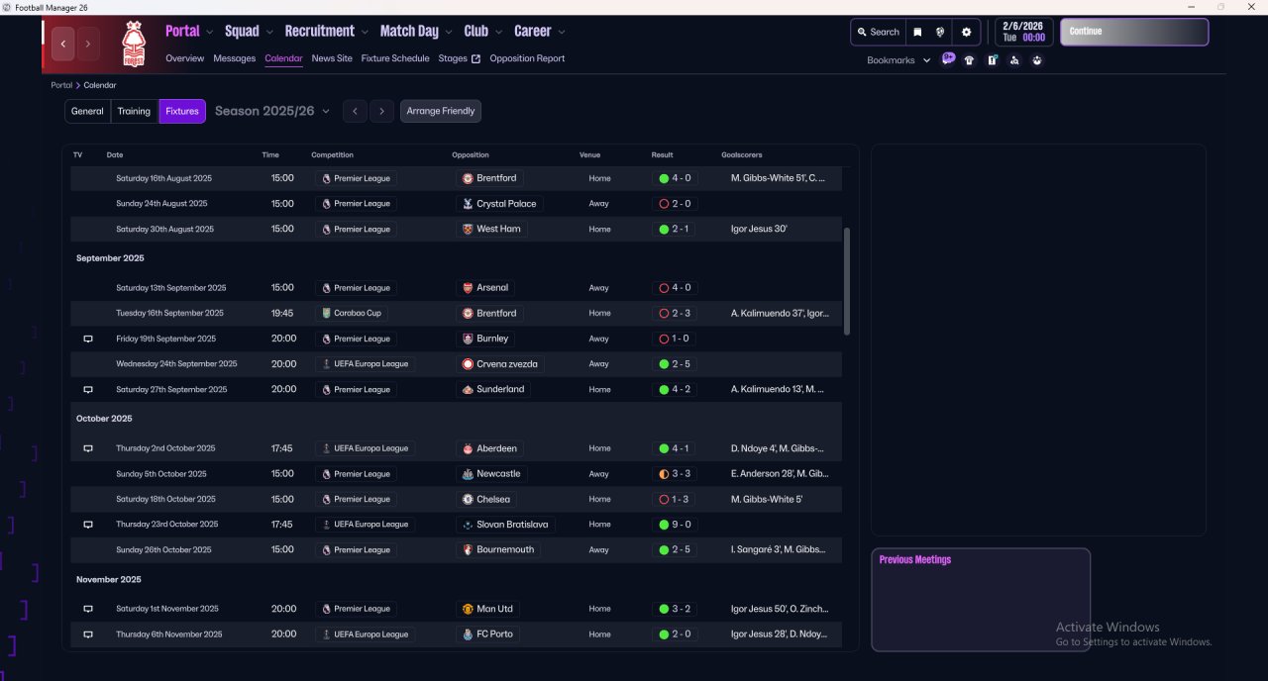Click the Arrange Friendly button
This screenshot has height=681, width=1268.
click(x=441, y=111)
